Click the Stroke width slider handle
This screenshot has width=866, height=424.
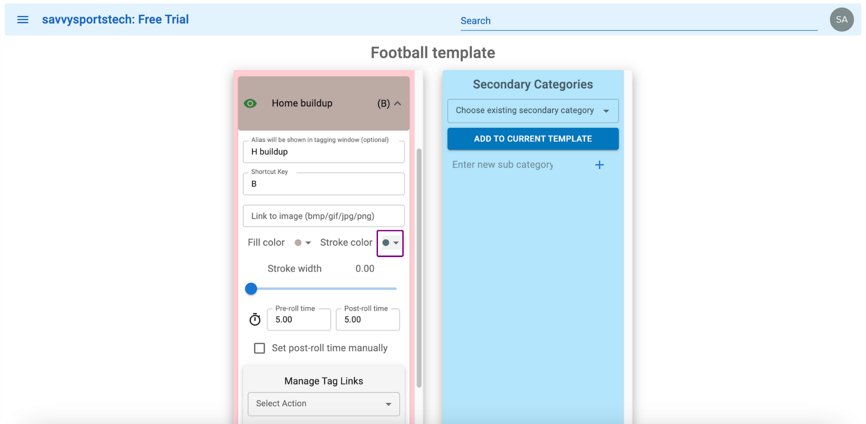click(x=251, y=289)
